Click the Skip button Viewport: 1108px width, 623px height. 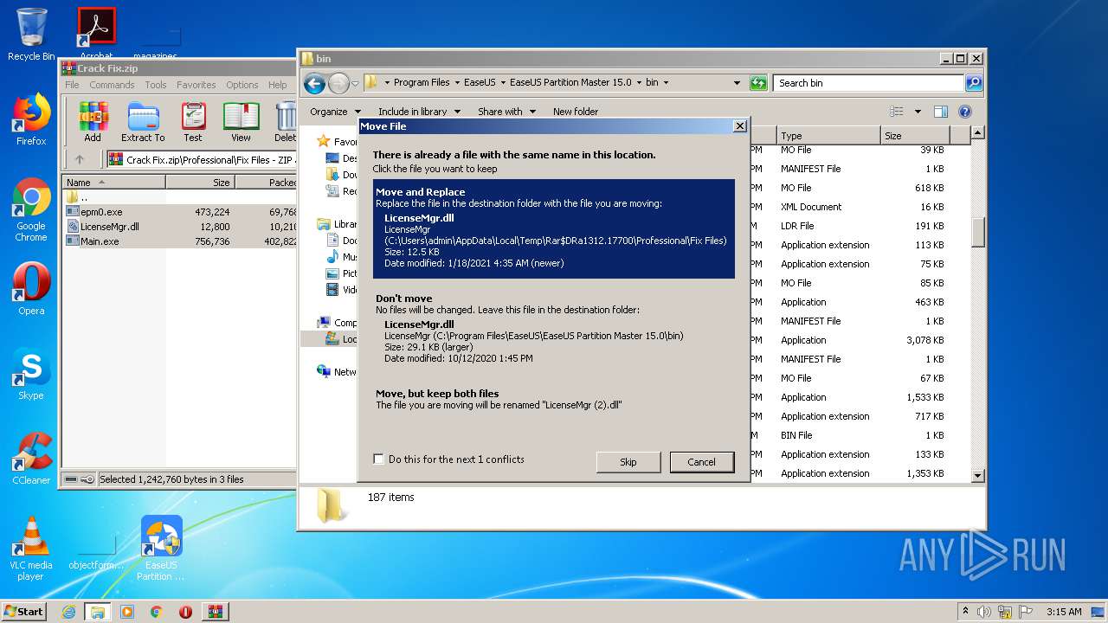[x=628, y=462]
